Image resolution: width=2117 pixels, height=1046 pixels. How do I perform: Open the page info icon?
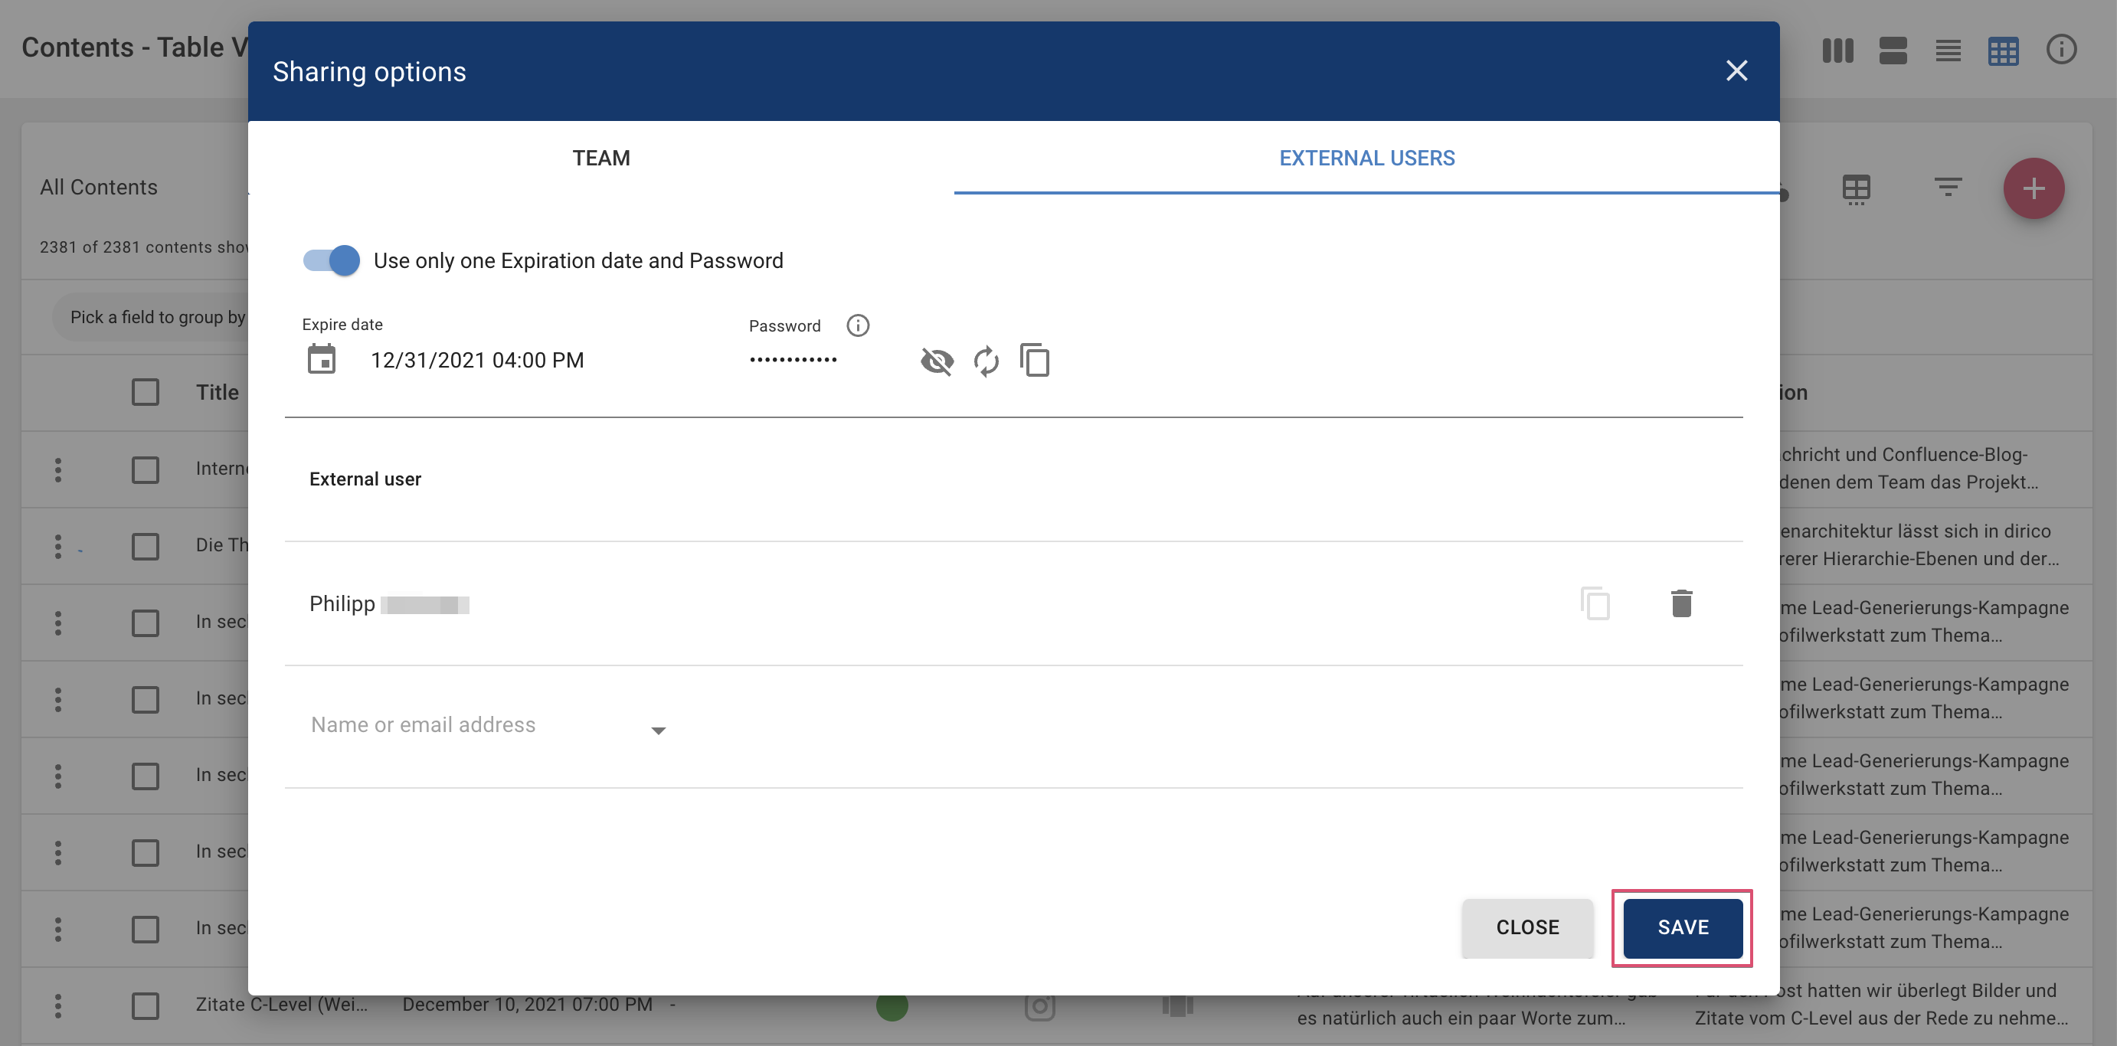pyautogui.click(x=2060, y=49)
